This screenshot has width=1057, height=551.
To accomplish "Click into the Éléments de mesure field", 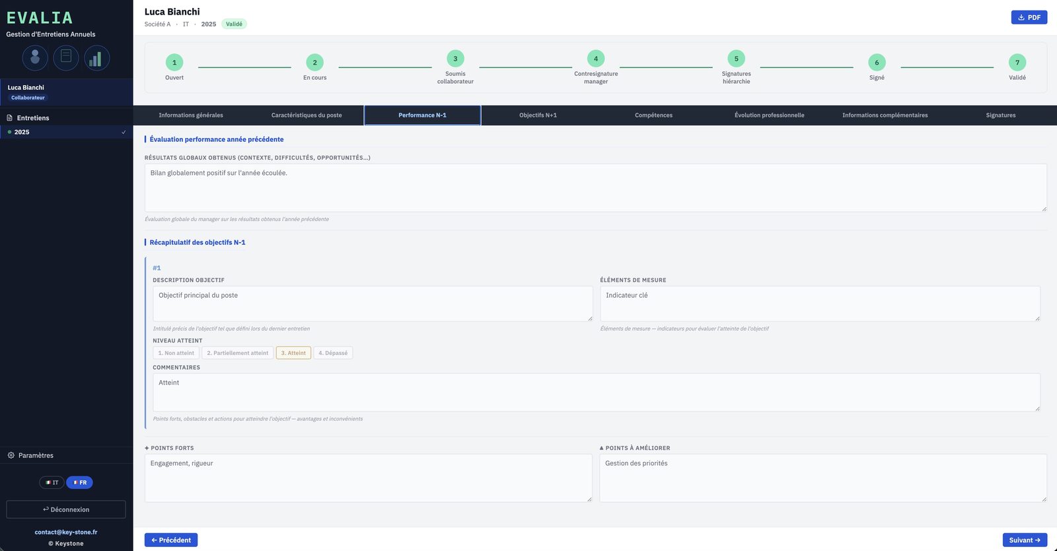I will pyautogui.click(x=820, y=304).
